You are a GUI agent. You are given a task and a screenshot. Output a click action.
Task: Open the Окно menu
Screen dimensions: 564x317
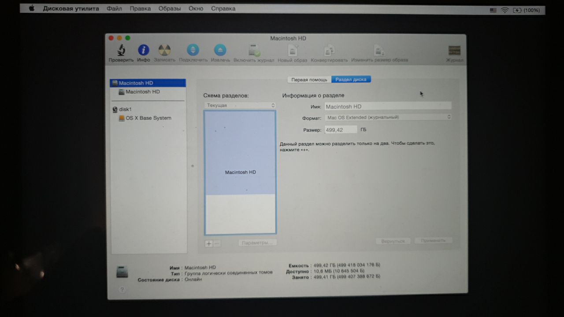click(x=196, y=9)
